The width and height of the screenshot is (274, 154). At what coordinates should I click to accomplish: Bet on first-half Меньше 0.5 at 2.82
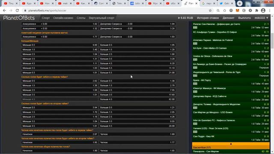click(x=60, y=81)
